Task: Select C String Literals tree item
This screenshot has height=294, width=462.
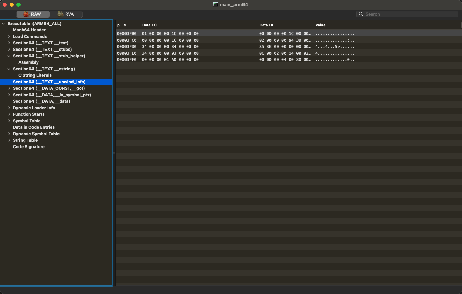Action: click(x=35, y=75)
